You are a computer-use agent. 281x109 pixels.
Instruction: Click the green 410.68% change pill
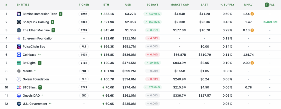point(153,14)
